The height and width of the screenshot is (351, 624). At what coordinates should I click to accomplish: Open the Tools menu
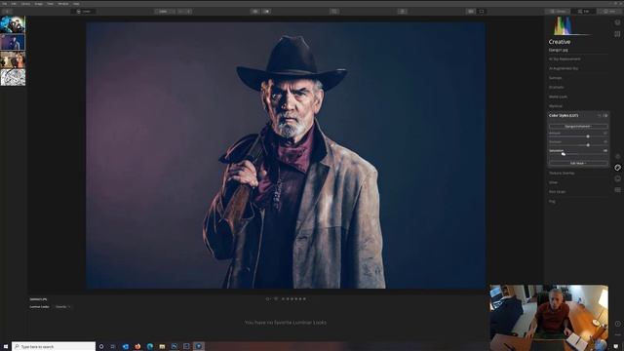[50, 4]
